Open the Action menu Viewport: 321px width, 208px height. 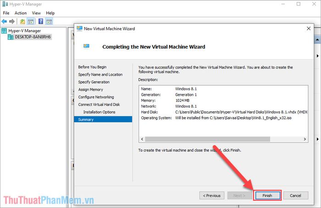coord(21,13)
